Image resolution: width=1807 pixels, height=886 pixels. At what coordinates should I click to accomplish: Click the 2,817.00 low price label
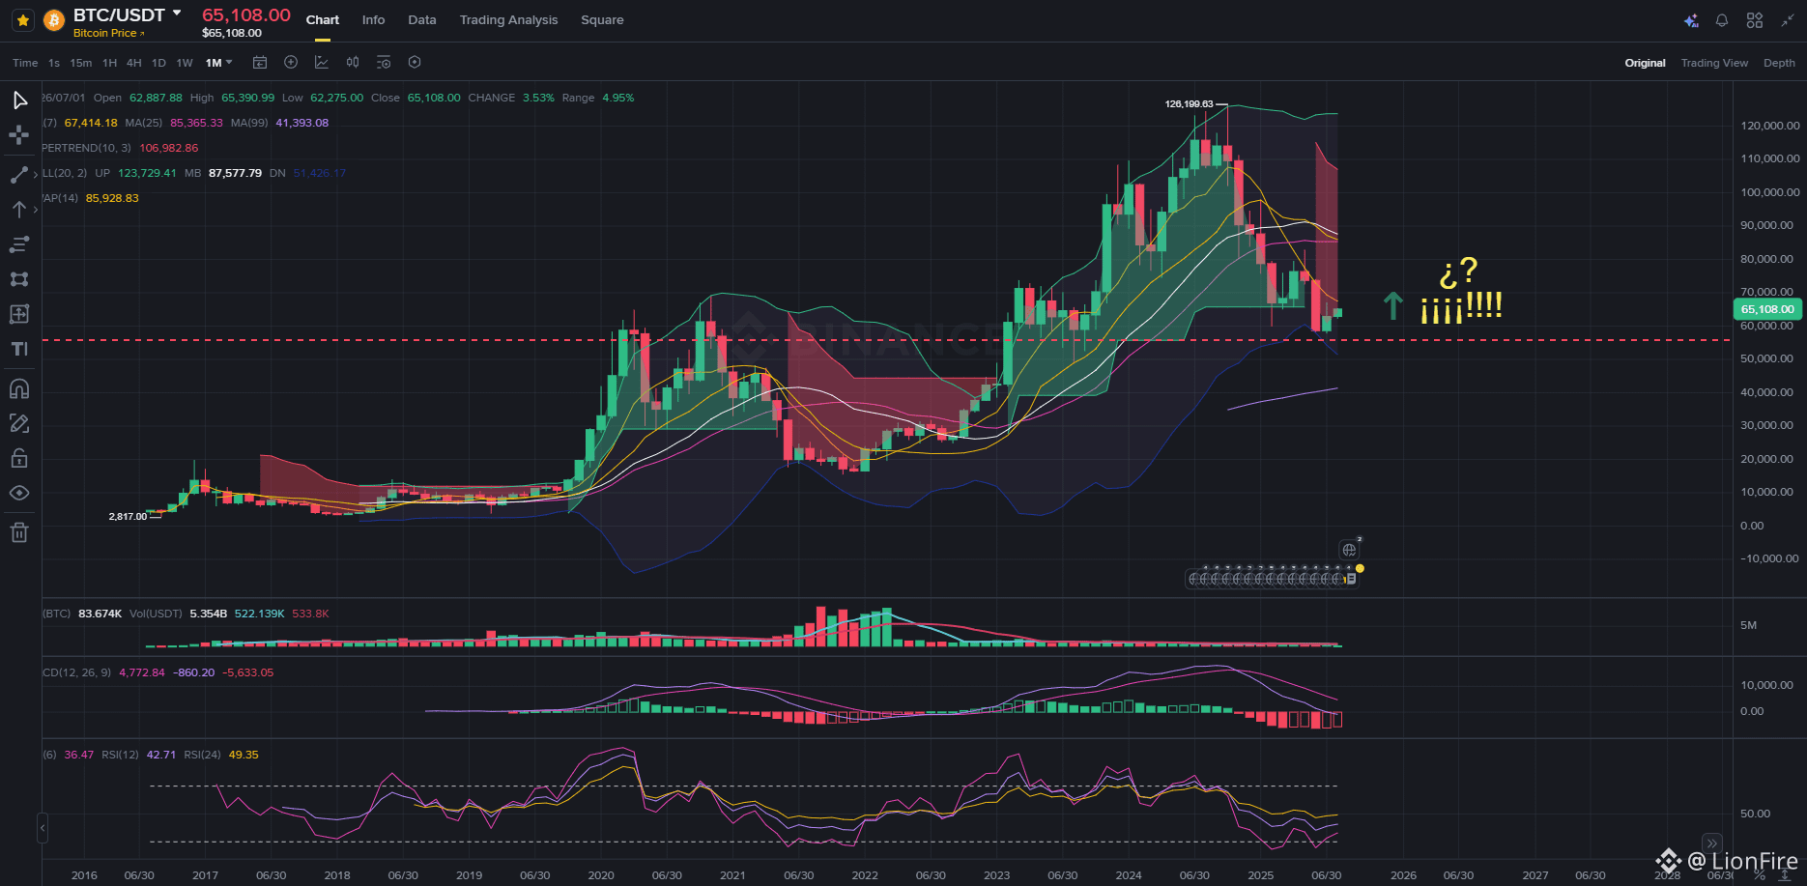[128, 517]
